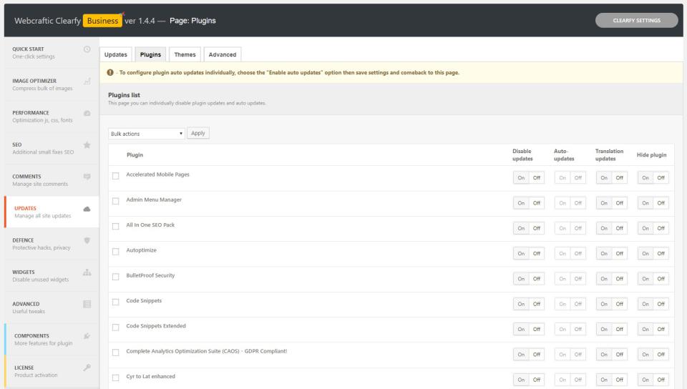
Task: Click the star icon beside SEO
Action: 87,144
